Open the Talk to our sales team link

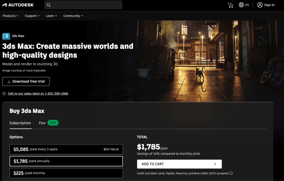click(x=38, y=94)
